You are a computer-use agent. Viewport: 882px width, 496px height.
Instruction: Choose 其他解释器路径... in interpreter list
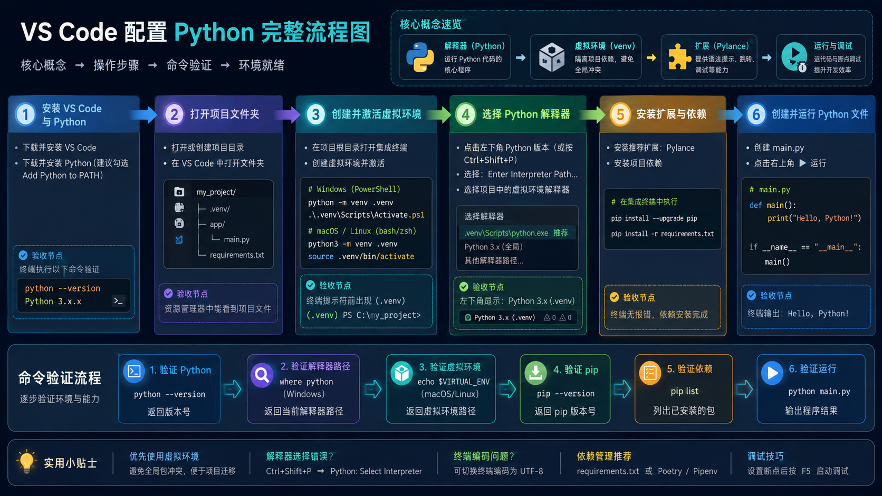click(494, 260)
